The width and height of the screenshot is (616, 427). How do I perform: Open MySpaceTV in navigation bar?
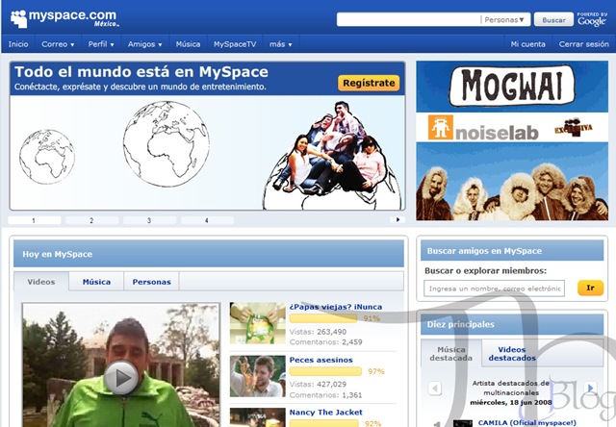[235, 44]
